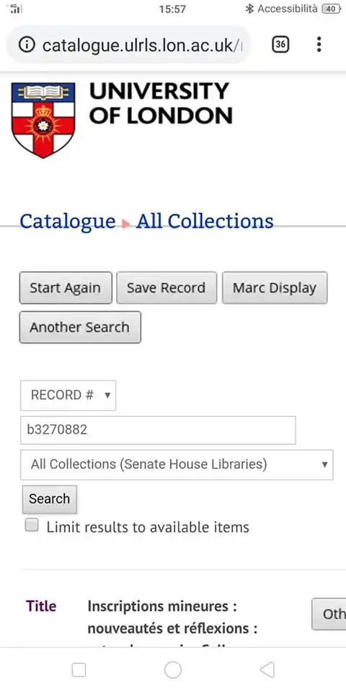Tap the Android home circle button
Viewport: 346px width, 693px height.
point(173,670)
